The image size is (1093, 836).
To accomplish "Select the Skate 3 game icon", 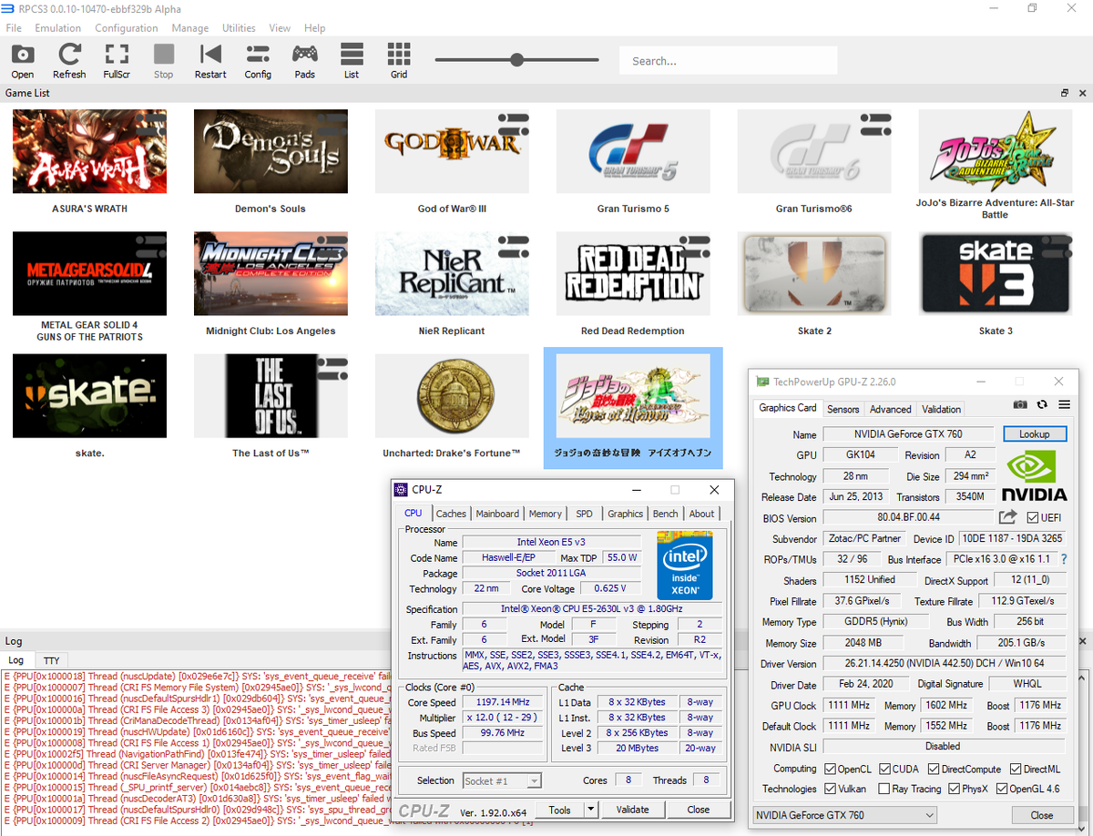I will click(996, 273).
